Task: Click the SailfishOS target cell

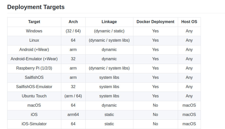Action: (34, 78)
